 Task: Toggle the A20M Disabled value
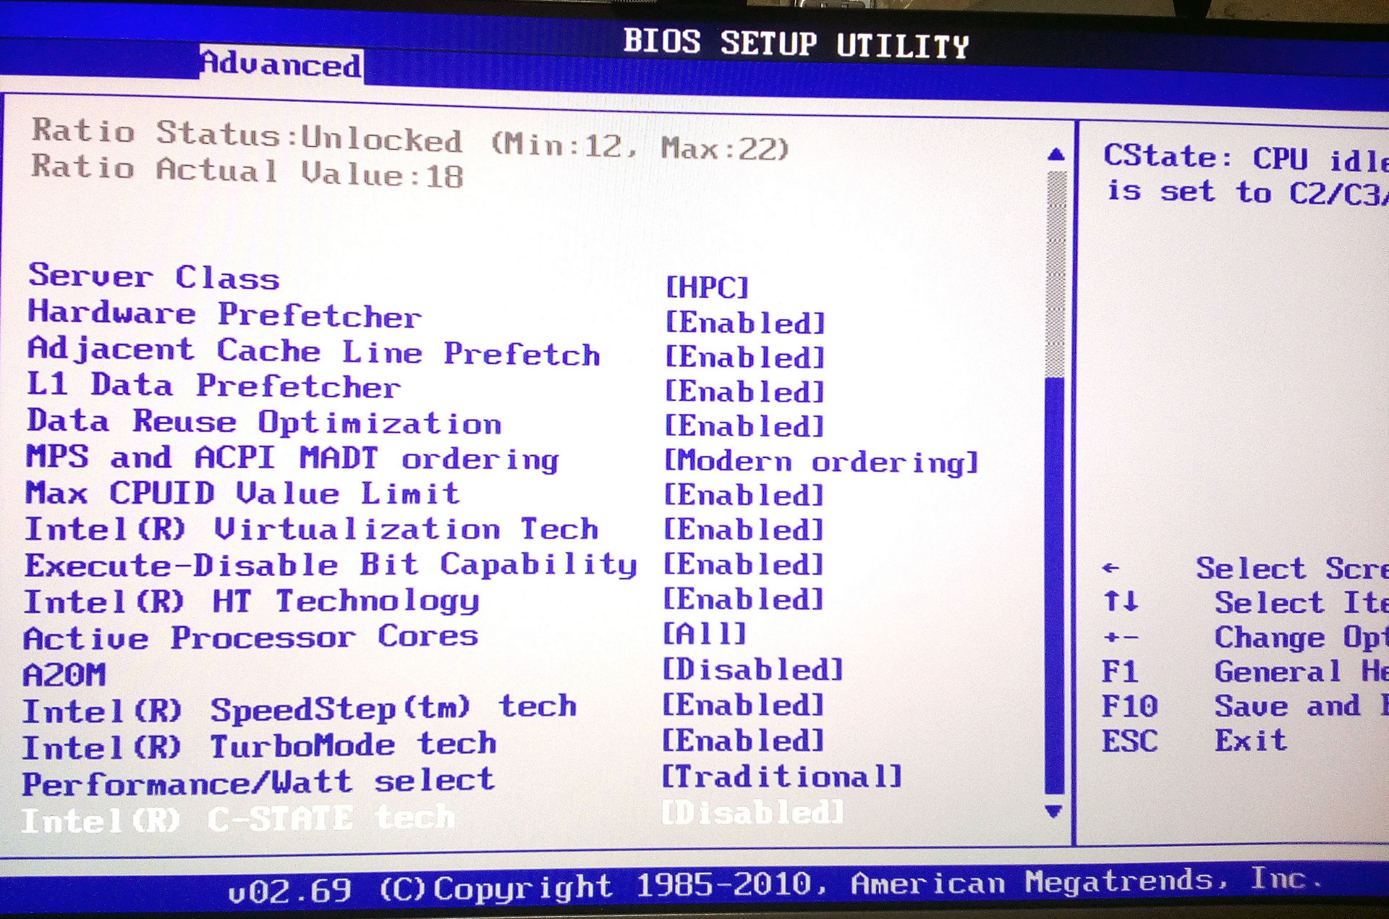pos(752,669)
